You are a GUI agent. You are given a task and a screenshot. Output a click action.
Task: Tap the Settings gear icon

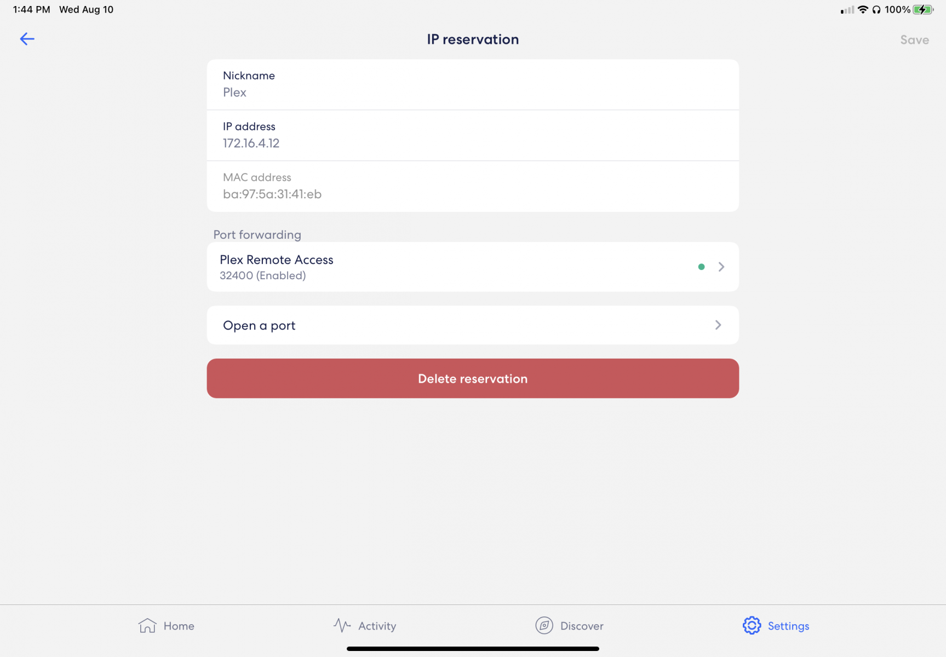point(752,625)
